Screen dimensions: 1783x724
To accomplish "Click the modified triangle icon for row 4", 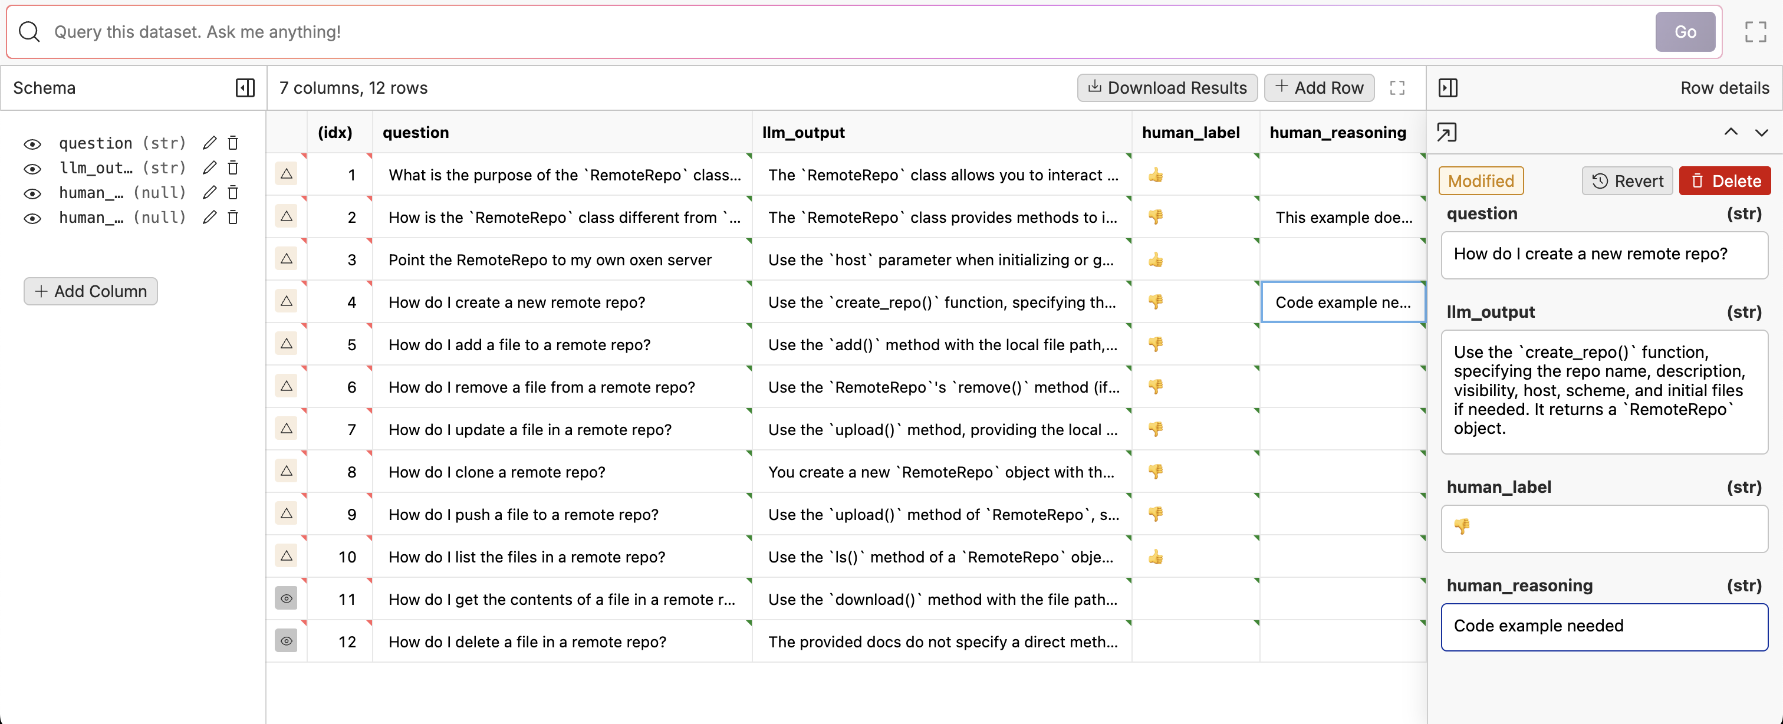I will point(286,302).
